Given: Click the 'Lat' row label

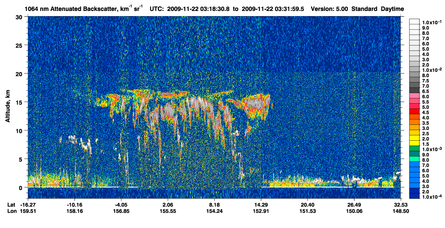Looking at the screenshot, I should point(11,205).
